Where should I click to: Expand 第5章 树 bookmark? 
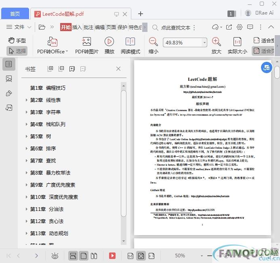(26, 137)
